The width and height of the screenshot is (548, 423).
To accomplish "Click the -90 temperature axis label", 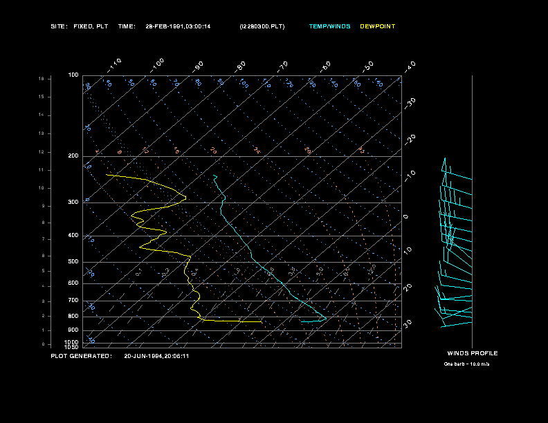I will [198, 67].
